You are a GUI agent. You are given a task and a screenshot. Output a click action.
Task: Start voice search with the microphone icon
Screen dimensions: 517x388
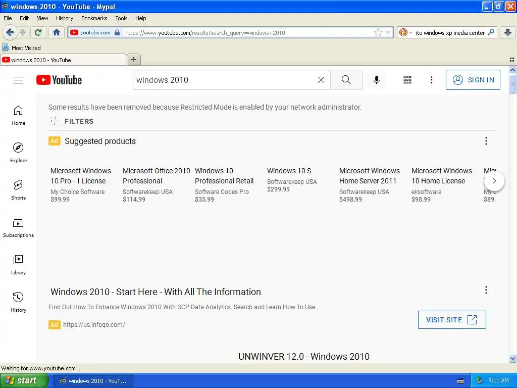[x=376, y=80]
